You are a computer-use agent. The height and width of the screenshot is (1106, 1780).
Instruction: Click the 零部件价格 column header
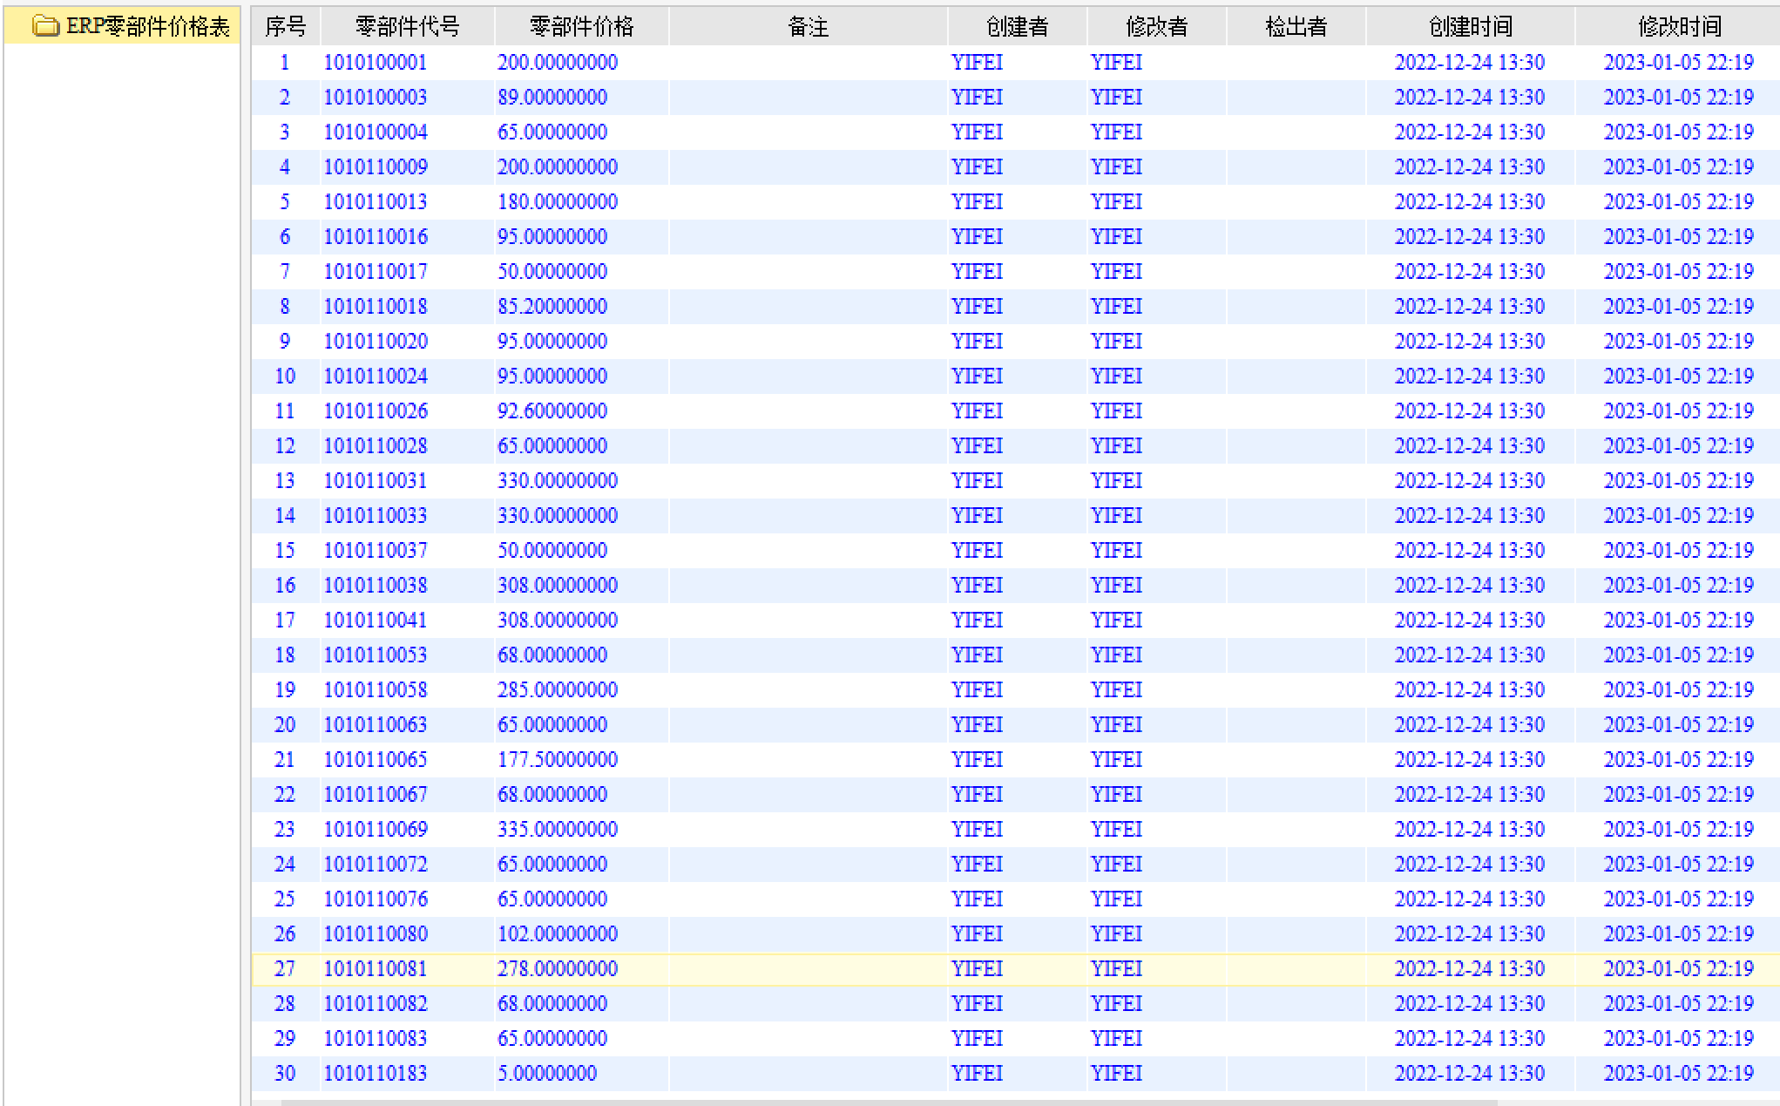581,26
